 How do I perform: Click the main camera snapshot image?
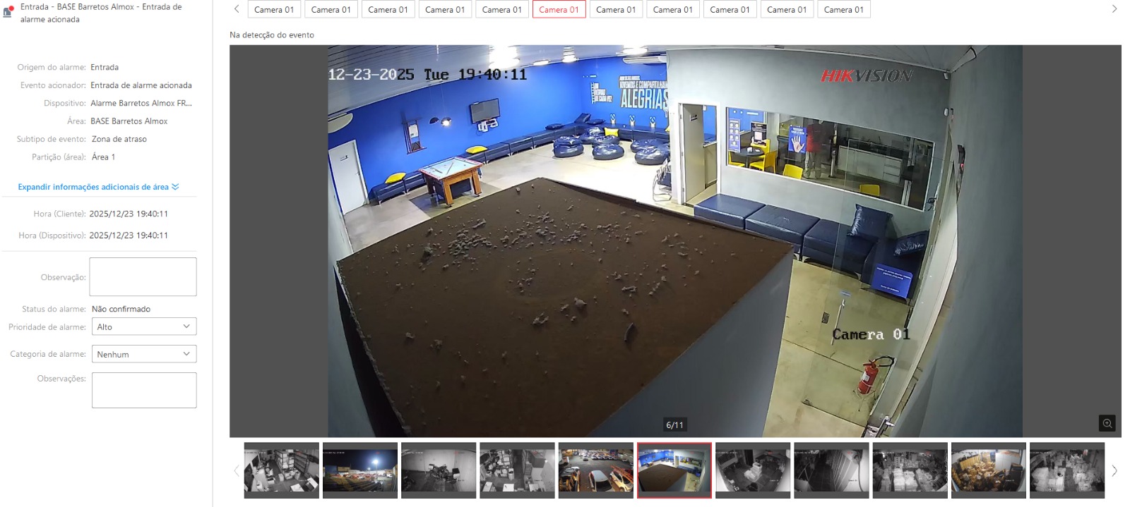click(x=674, y=240)
